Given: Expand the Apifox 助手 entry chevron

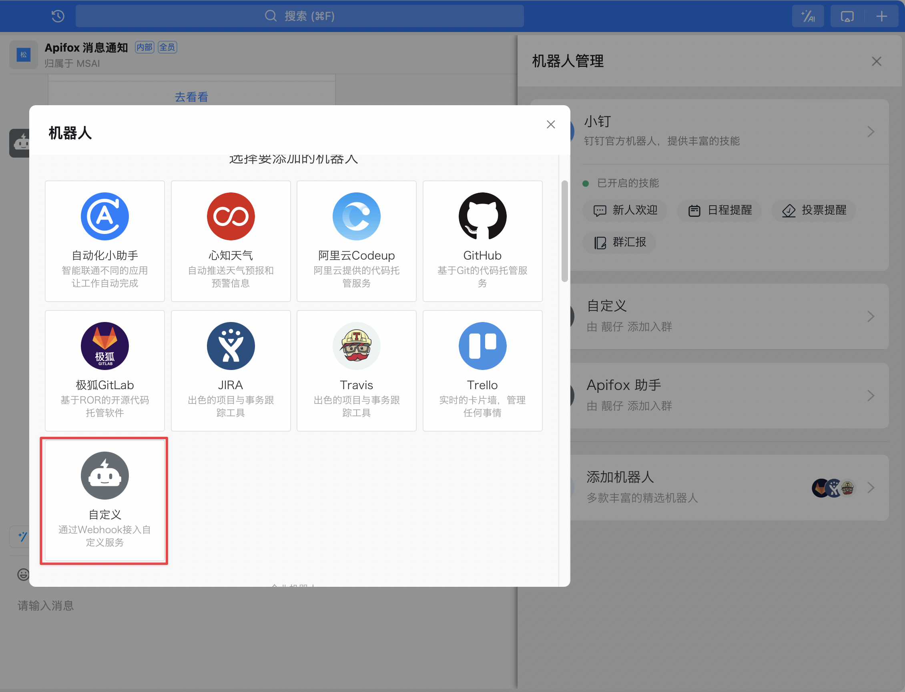Looking at the screenshot, I should [871, 396].
